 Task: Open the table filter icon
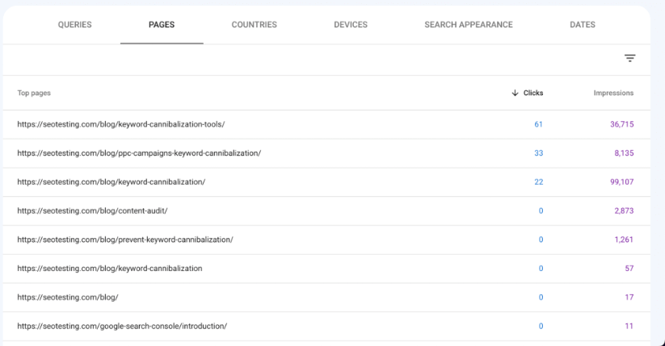click(629, 58)
